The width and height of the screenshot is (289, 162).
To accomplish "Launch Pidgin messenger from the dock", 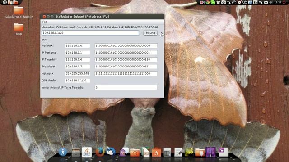I will (x=123, y=152).
